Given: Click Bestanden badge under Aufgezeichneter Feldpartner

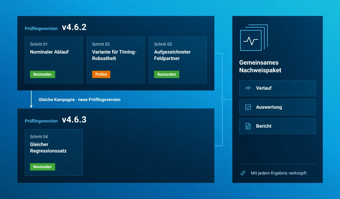Looking at the screenshot, I should tap(167, 74).
